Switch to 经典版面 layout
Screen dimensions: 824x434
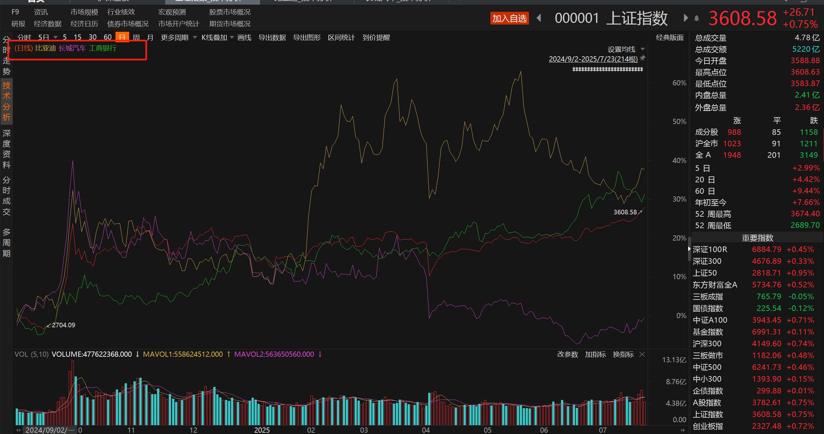670,38
